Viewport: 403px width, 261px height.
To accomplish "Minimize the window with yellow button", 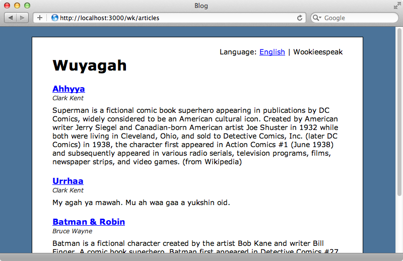I will 17,6.
